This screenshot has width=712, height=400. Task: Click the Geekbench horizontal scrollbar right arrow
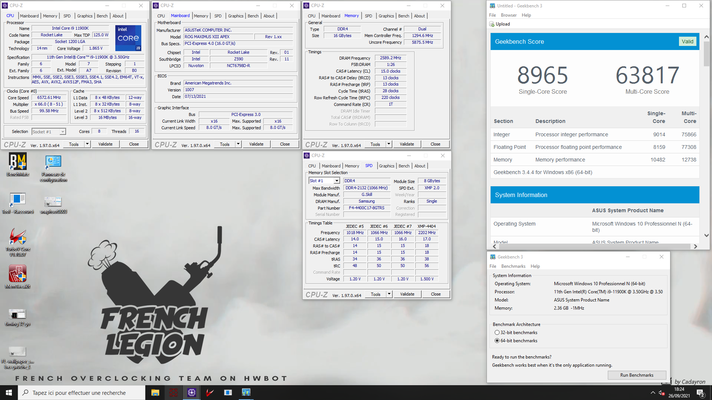[x=695, y=246]
